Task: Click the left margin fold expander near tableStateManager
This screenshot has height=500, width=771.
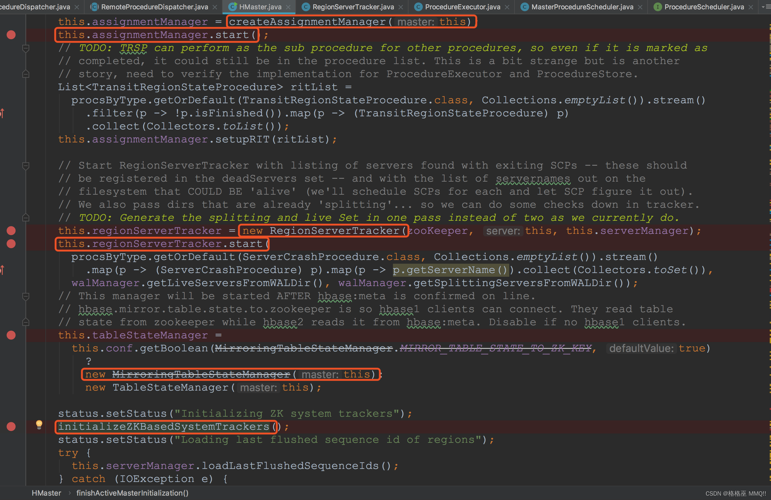Action: click(x=25, y=322)
